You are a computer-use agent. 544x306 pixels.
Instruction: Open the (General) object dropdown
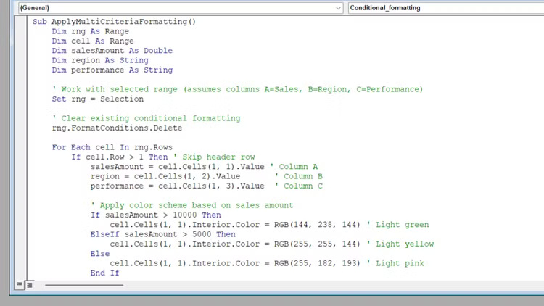tap(181, 8)
